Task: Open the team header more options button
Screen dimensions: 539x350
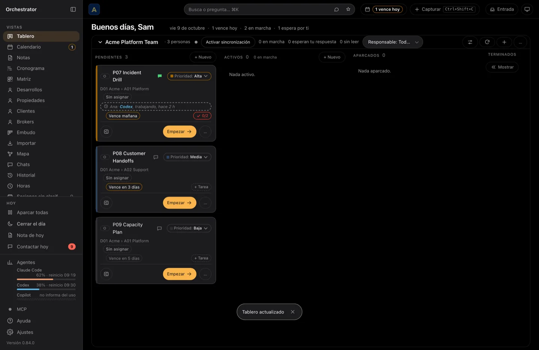Action: [520, 42]
